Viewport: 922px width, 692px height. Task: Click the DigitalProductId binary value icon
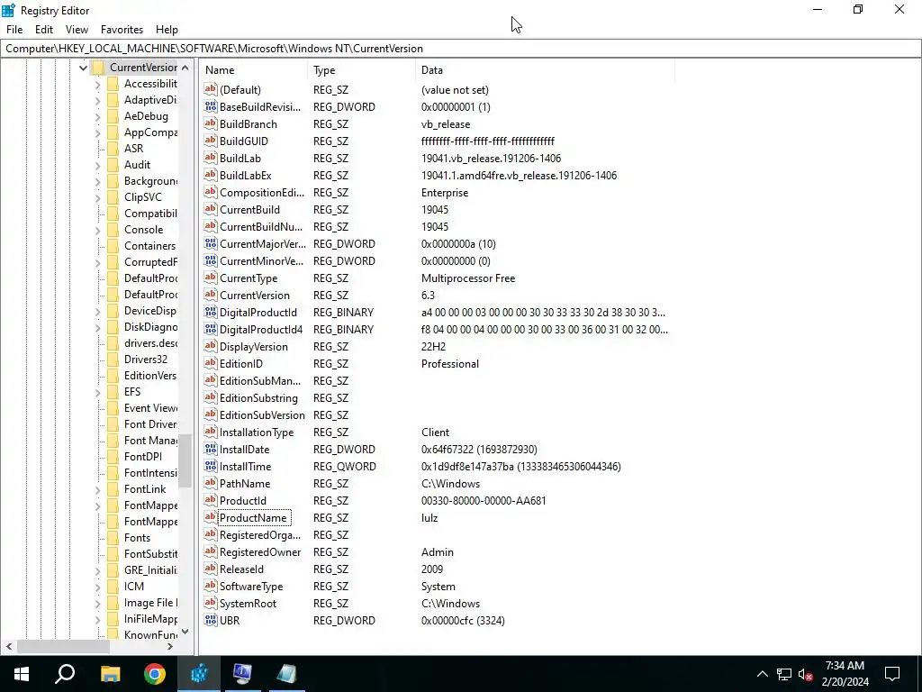[x=211, y=312]
